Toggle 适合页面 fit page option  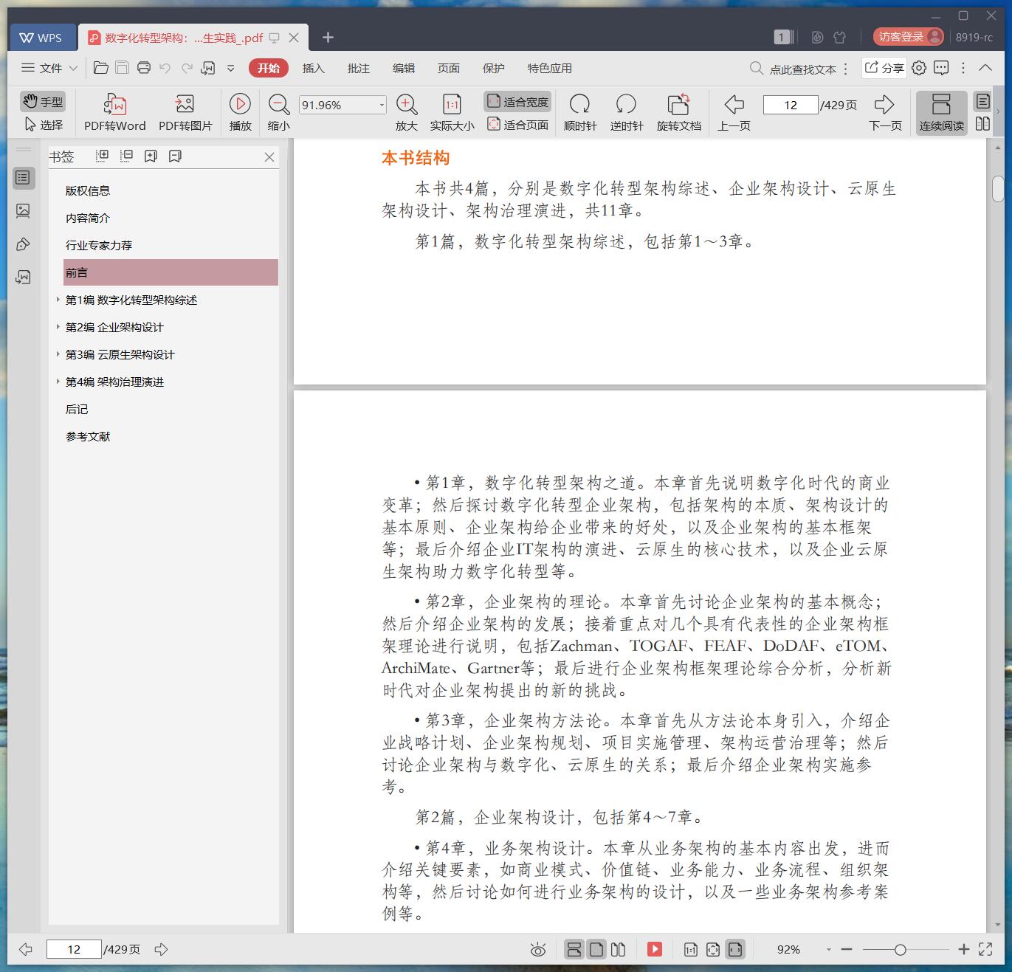(518, 125)
